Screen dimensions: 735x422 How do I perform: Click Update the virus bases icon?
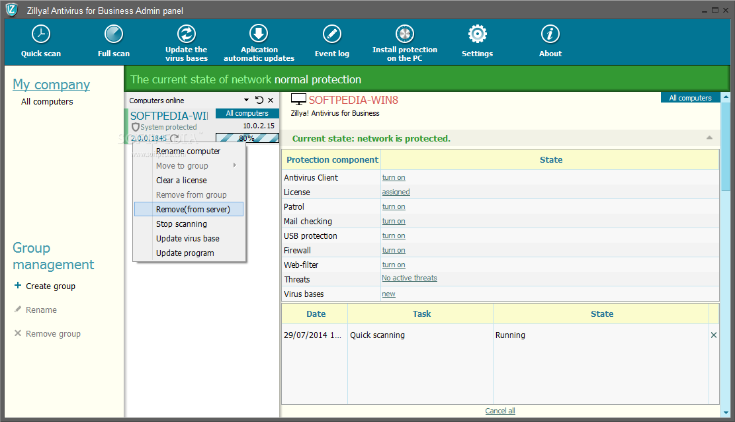point(186,34)
